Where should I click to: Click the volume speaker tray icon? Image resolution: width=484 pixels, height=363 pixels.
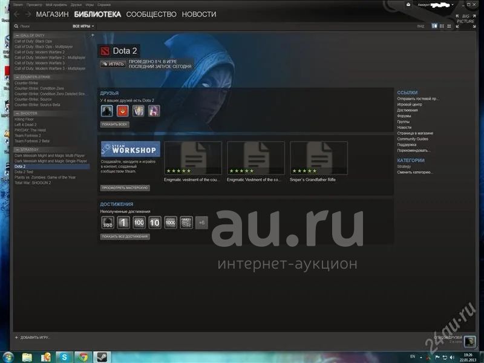(452, 358)
